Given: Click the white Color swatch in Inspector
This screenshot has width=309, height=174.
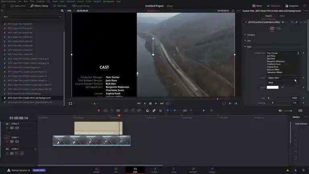Looking at the screenshot, I should click(x=272, y=87).
